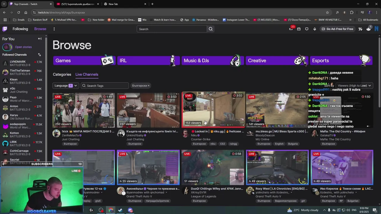
Task: Switch to the Categories tab
Action: [62, 74]
